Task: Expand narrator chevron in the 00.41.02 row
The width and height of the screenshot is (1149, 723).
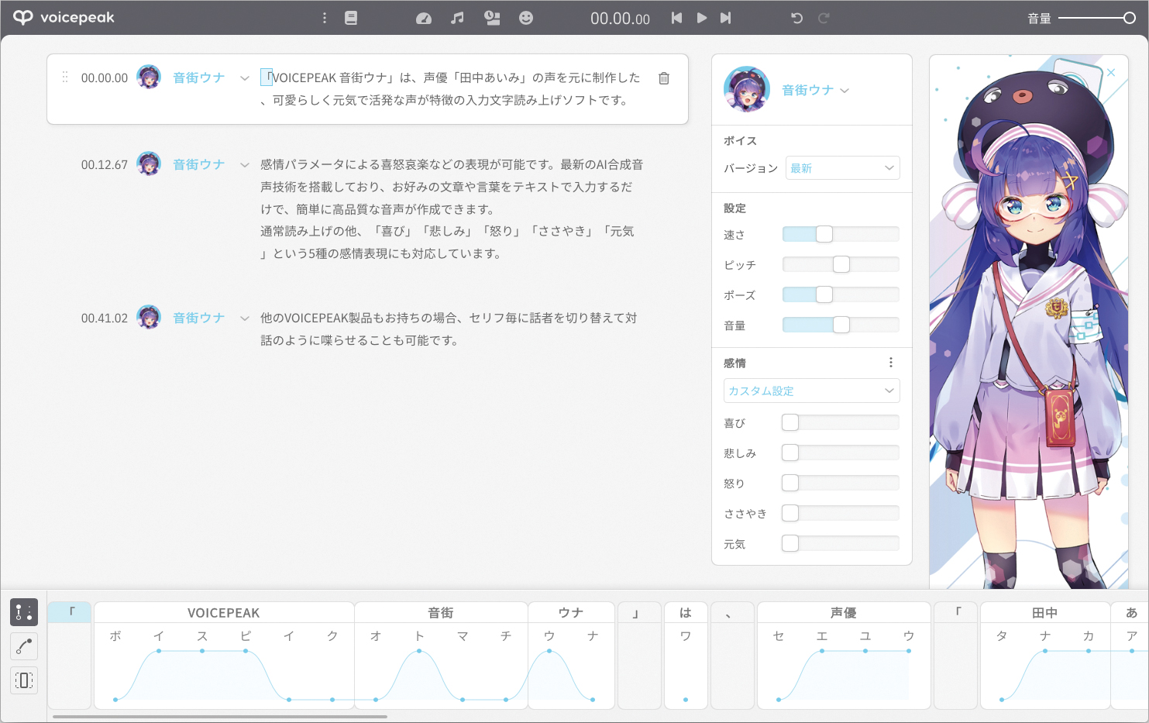Action: [245, 318]
